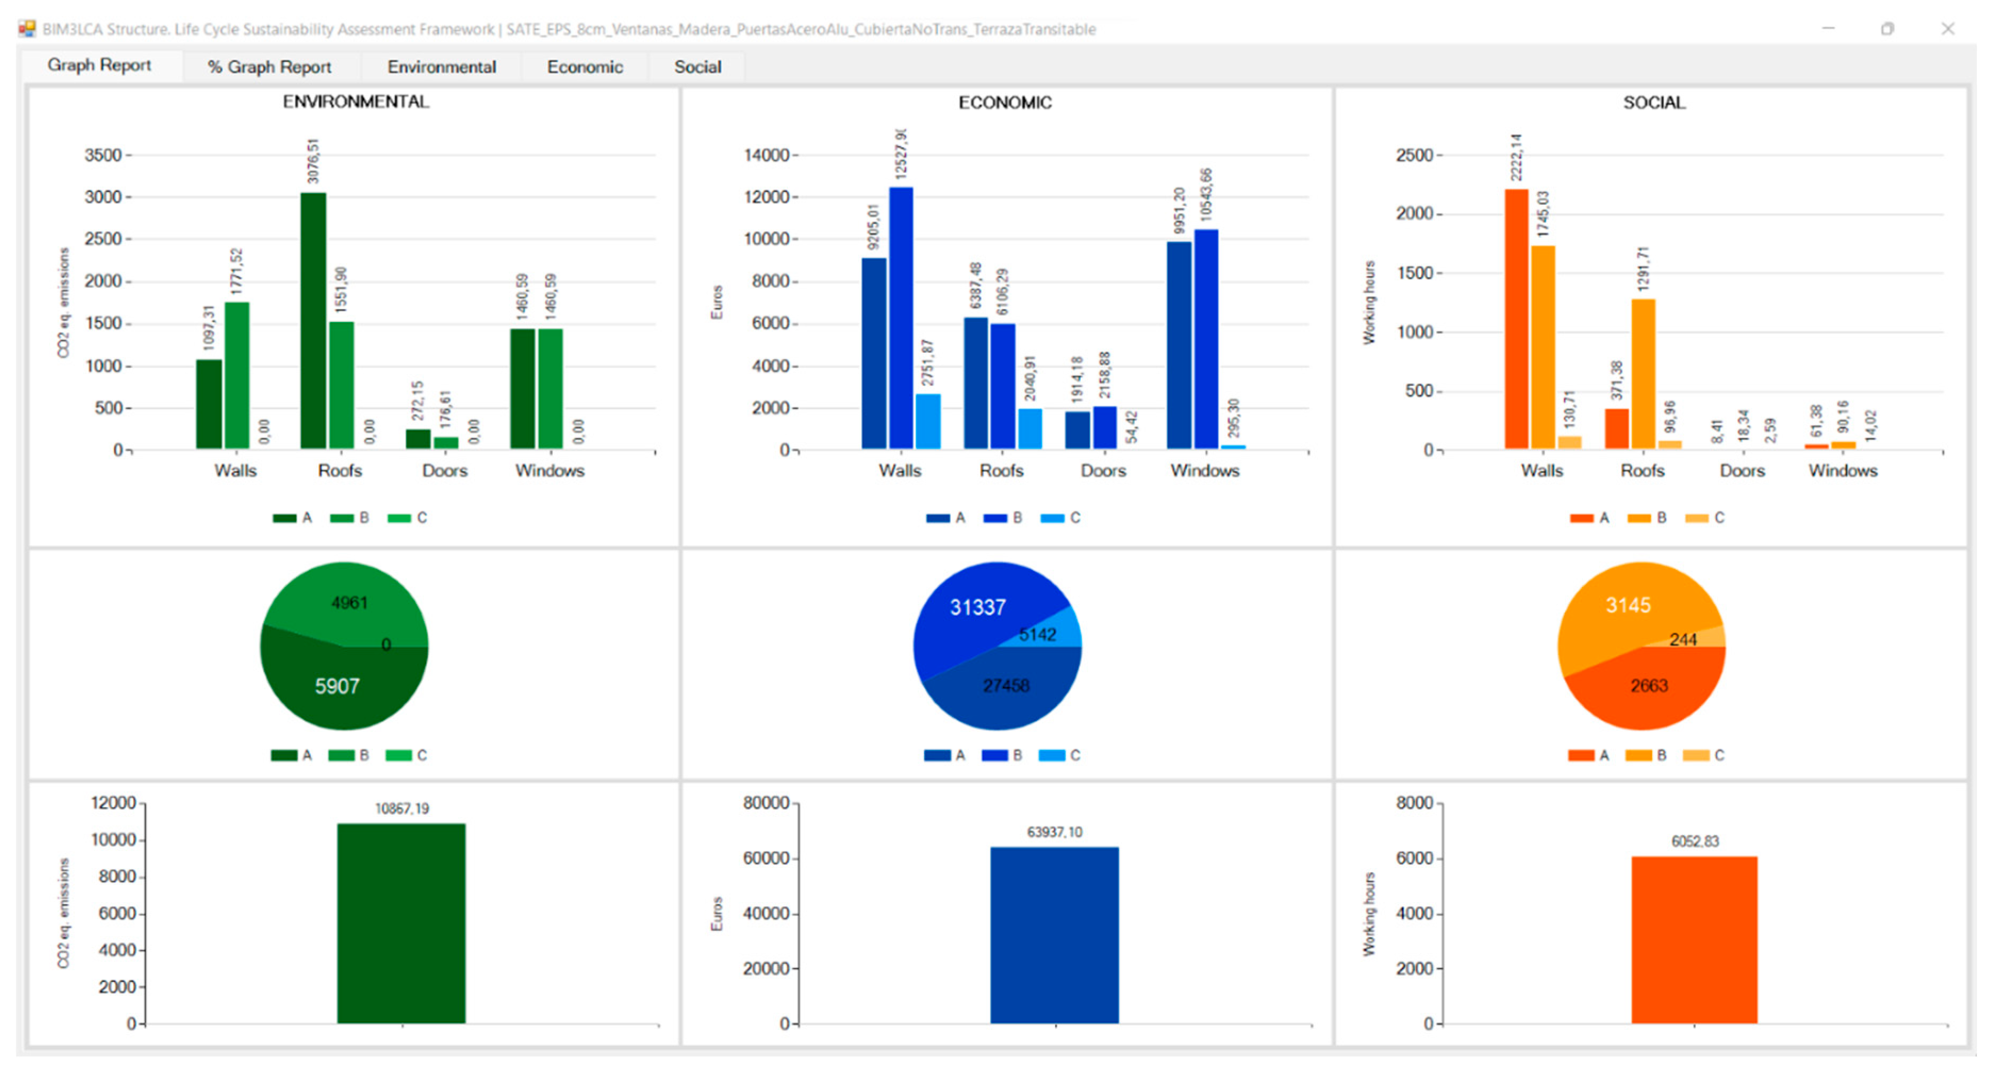Switch to the % Graph Report tab
This screenshot has height=1074, width=1998.
point(268,67)
